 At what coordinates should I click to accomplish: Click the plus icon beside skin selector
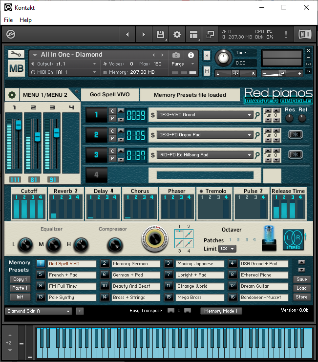[80, 311]
